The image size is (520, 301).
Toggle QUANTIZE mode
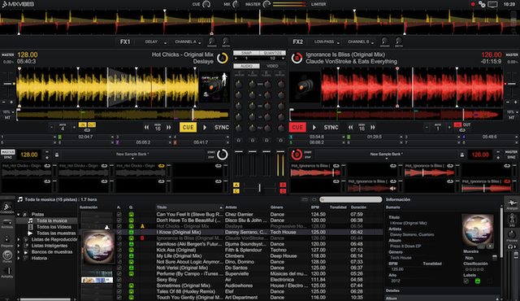pos(273,53)
